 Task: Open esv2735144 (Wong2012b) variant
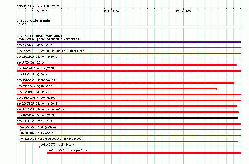pos(35,92)
